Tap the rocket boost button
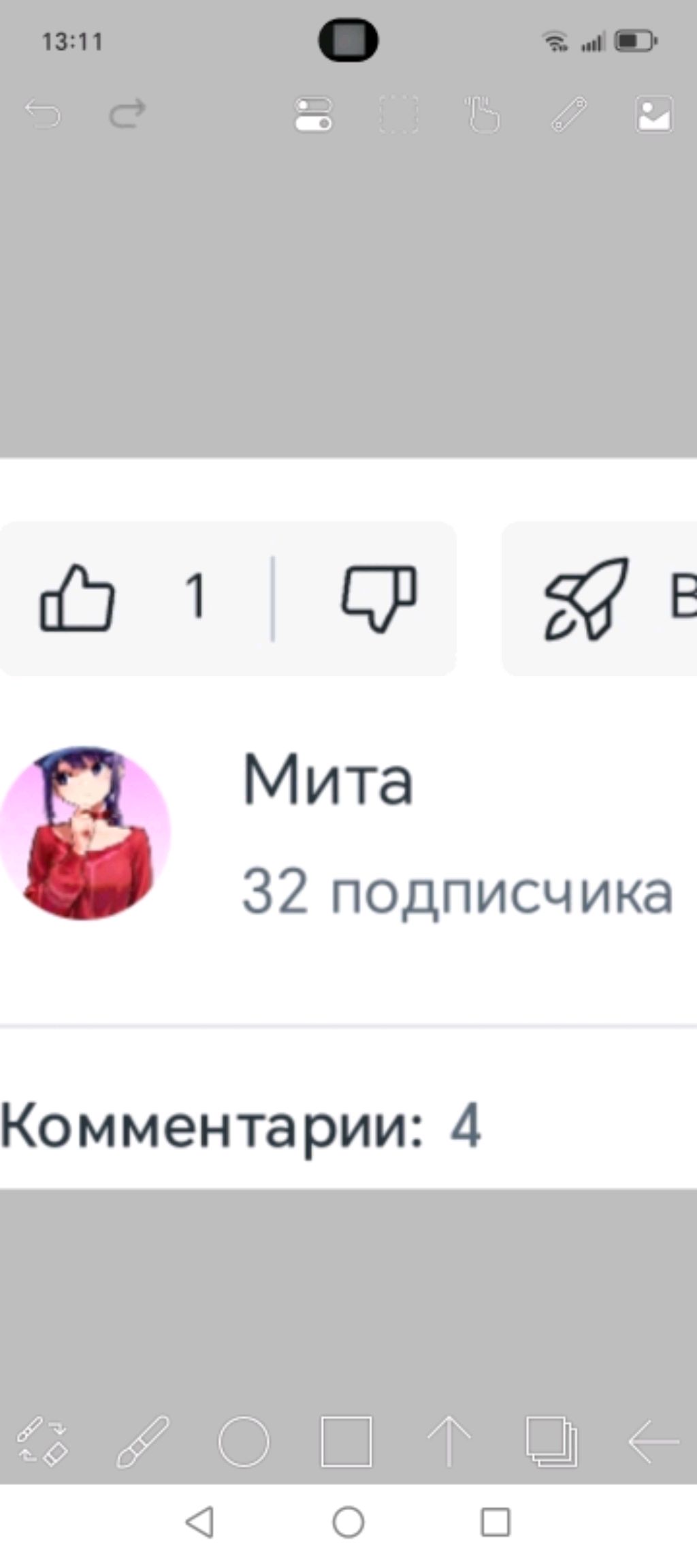The height and width of the screenshot is (1560, 697). pos(586,599)
